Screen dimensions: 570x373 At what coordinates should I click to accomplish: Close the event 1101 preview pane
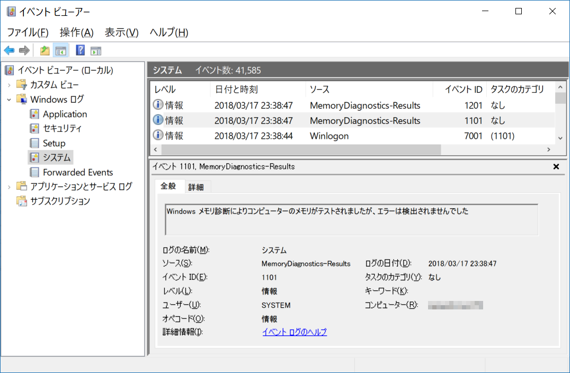(x=556, y=166)
